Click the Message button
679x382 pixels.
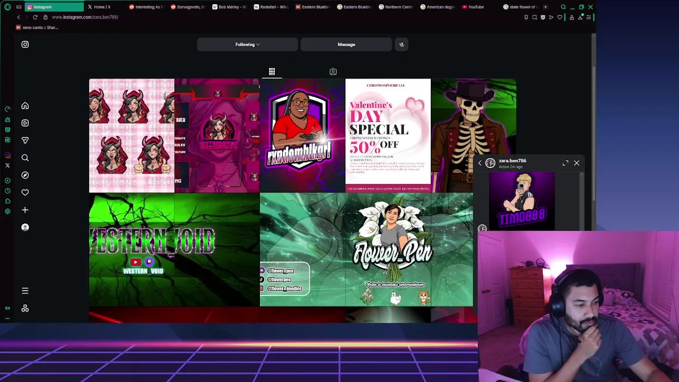click(x=346, y=45)
